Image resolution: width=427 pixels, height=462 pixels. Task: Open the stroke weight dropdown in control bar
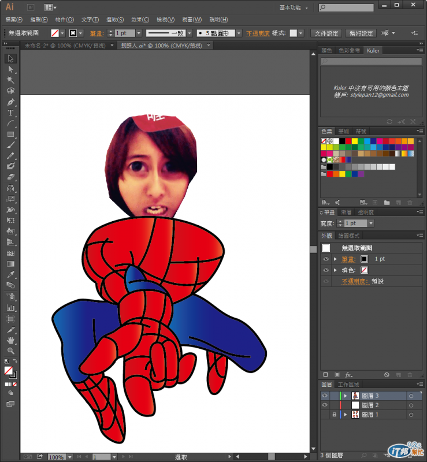[139, 33]
